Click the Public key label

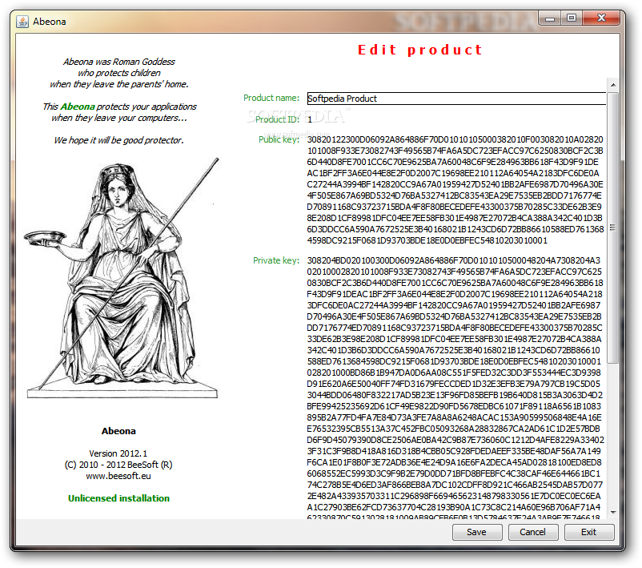click(x=279, y=139)
